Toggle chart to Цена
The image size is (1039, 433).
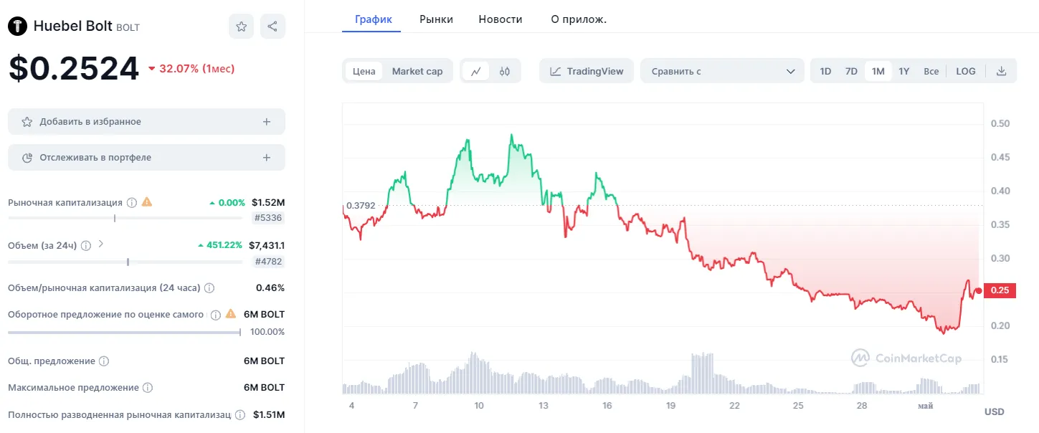coord(364,71)
